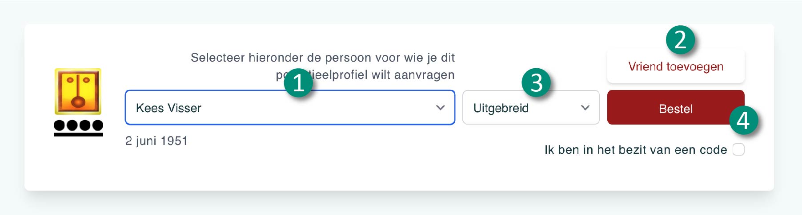Click the red Bestel button
802x215 pixels.
click(x=676, y=108)
